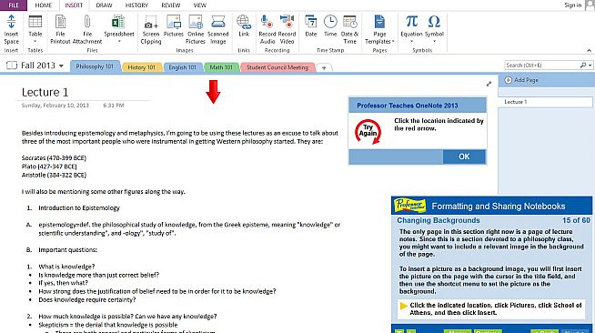The width and height of the screenshot is (595, 333).
Task: Click Sign in at top right
Action: pos(572,5)
